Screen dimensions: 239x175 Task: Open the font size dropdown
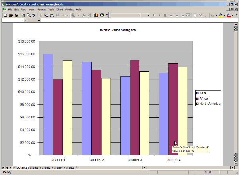coord(149,15)
